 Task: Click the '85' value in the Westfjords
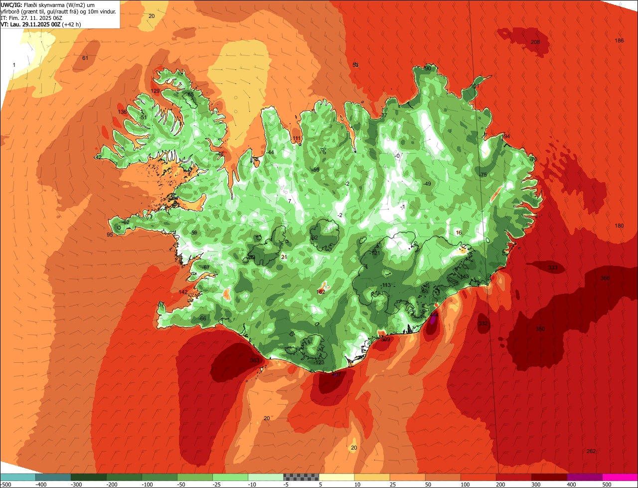[190, 94]
